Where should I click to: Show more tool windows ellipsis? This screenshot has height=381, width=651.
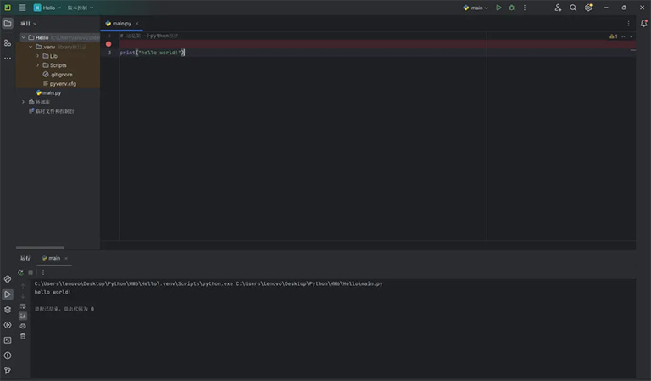click(x=8, y=59)
